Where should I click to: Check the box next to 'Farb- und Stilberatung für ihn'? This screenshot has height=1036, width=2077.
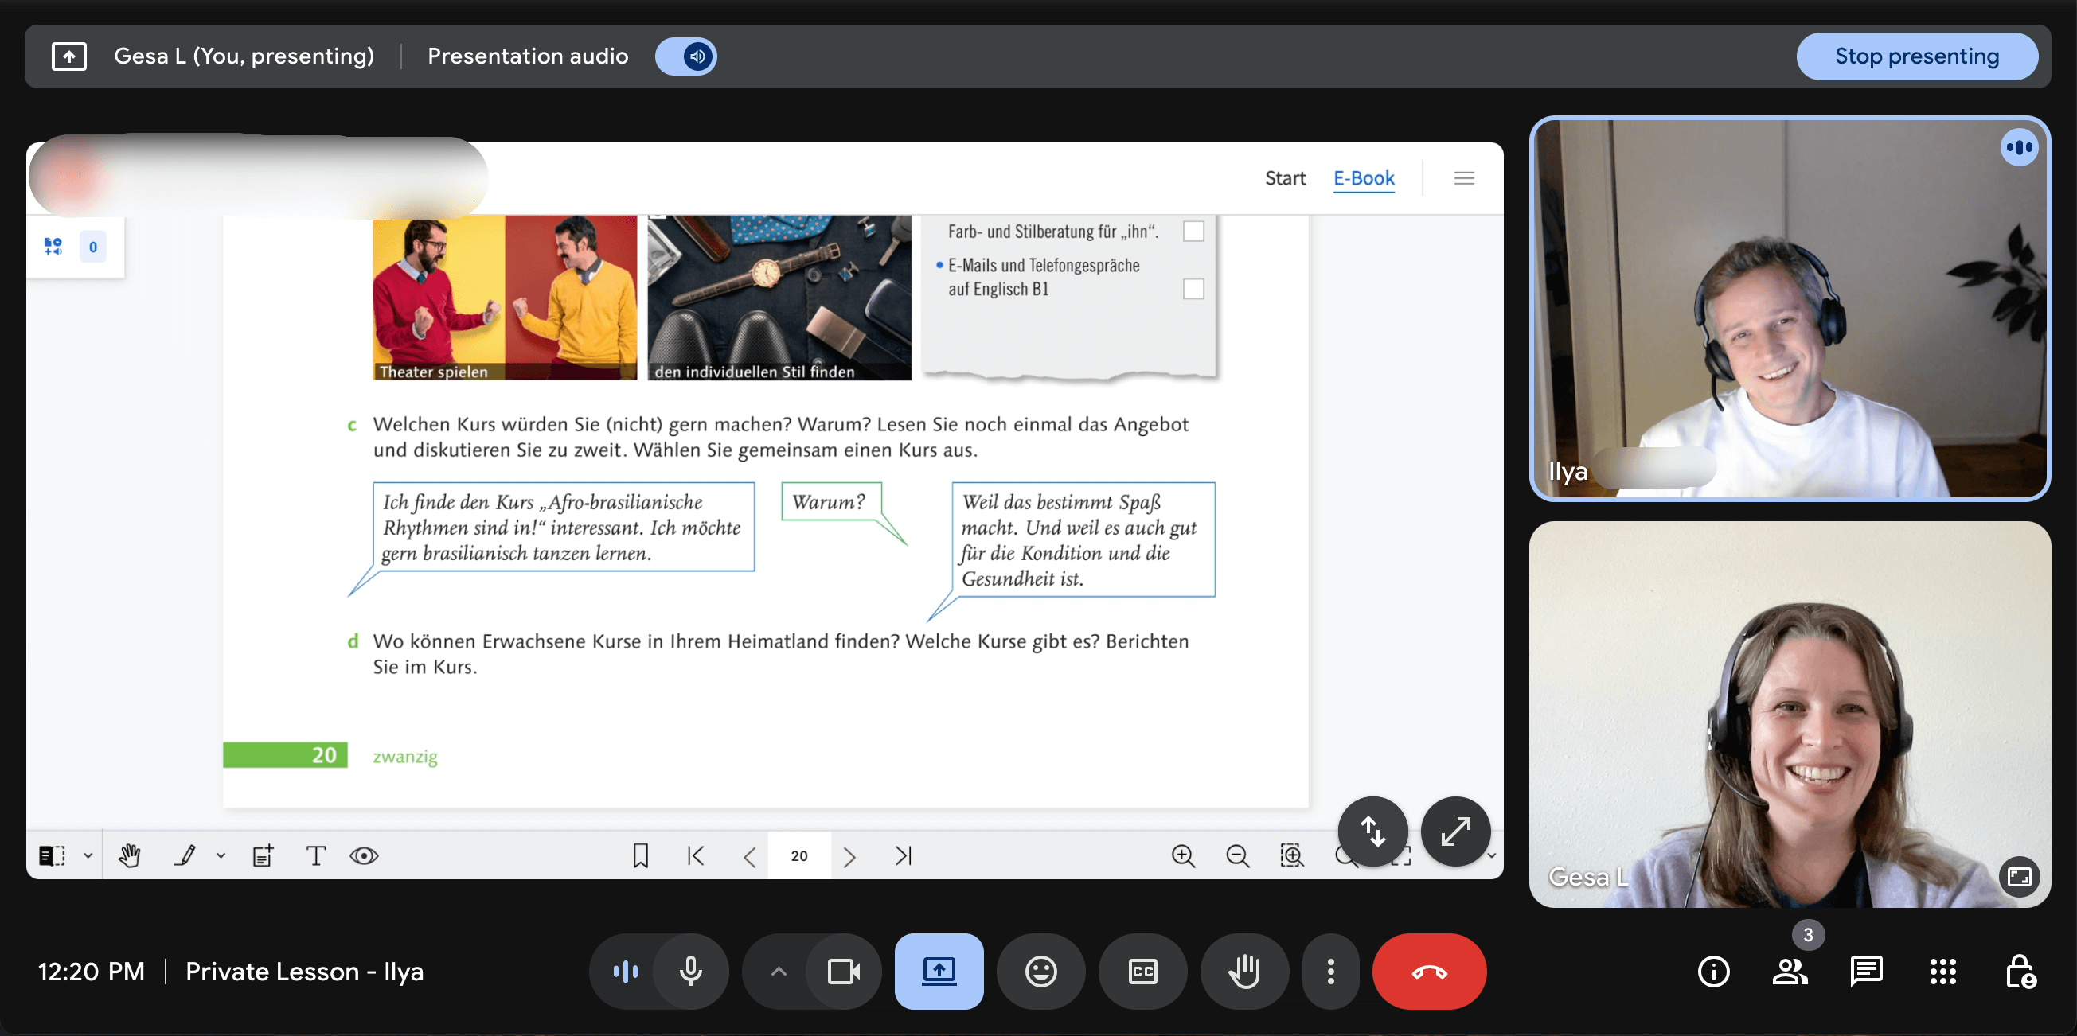click(x=1193, y=231)
